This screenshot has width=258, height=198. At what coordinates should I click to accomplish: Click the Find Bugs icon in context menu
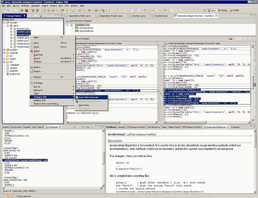[32, 83]
